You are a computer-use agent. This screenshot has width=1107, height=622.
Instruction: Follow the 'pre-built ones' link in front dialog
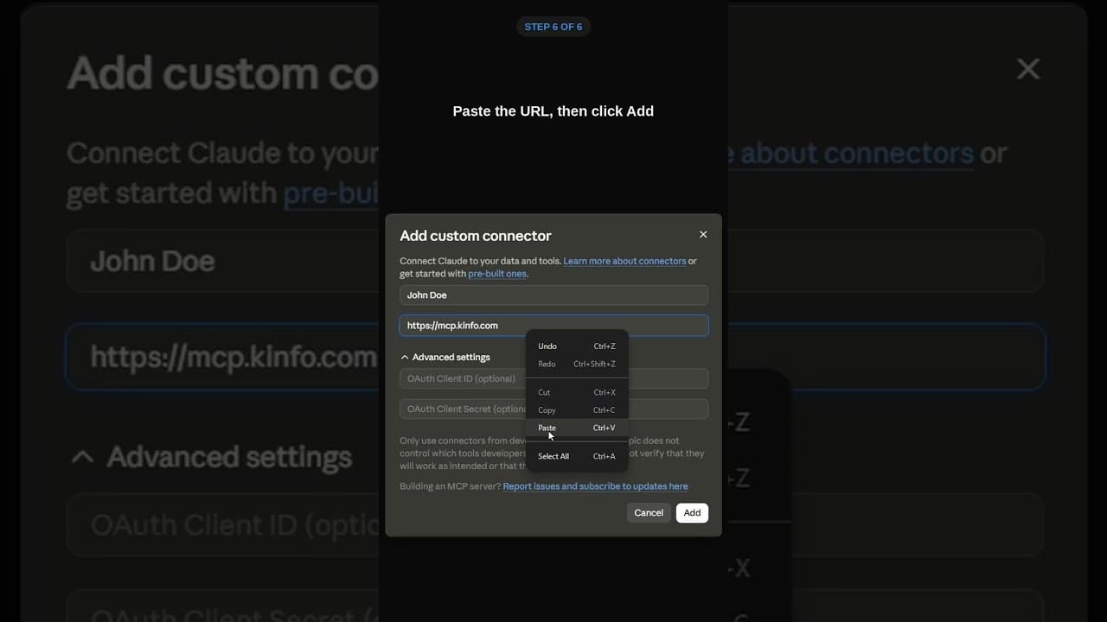click(497, 274)
